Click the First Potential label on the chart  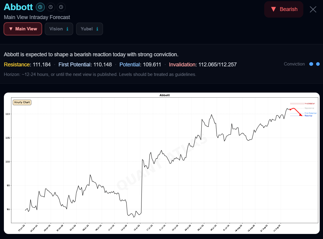point(310,113)
